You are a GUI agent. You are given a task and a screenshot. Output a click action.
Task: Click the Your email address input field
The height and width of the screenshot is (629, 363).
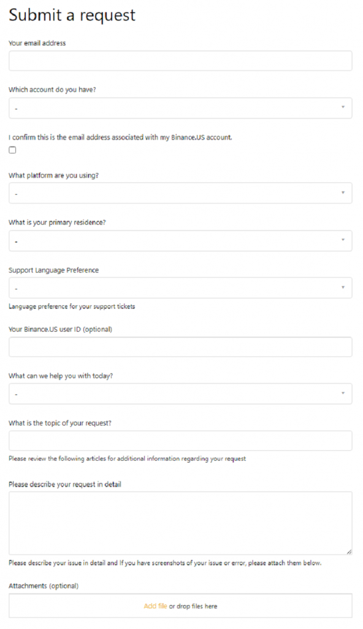180,61
